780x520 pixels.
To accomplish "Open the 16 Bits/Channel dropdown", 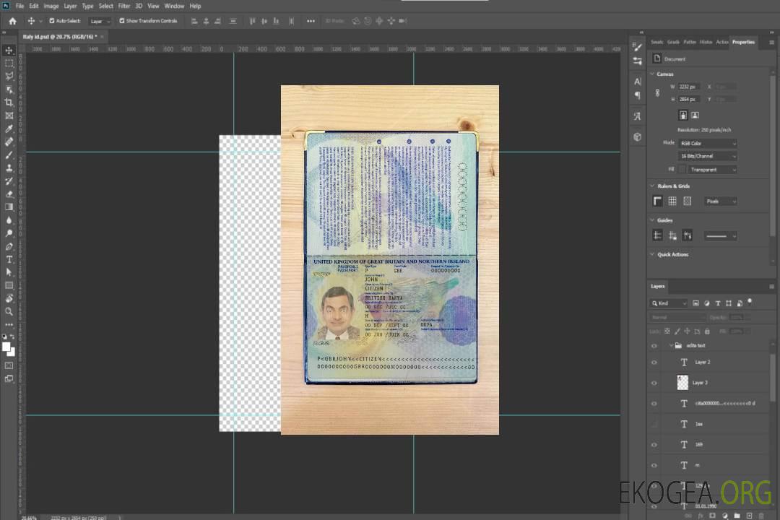I will click(708, 156).
